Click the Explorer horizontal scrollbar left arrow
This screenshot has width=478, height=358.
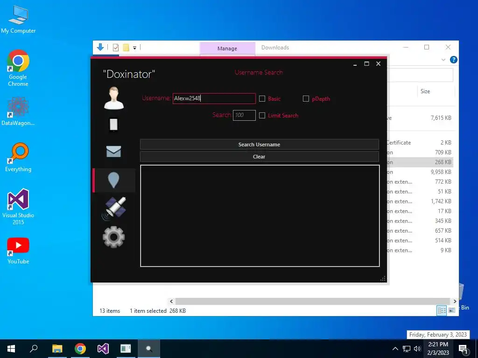tap(171, 301)
